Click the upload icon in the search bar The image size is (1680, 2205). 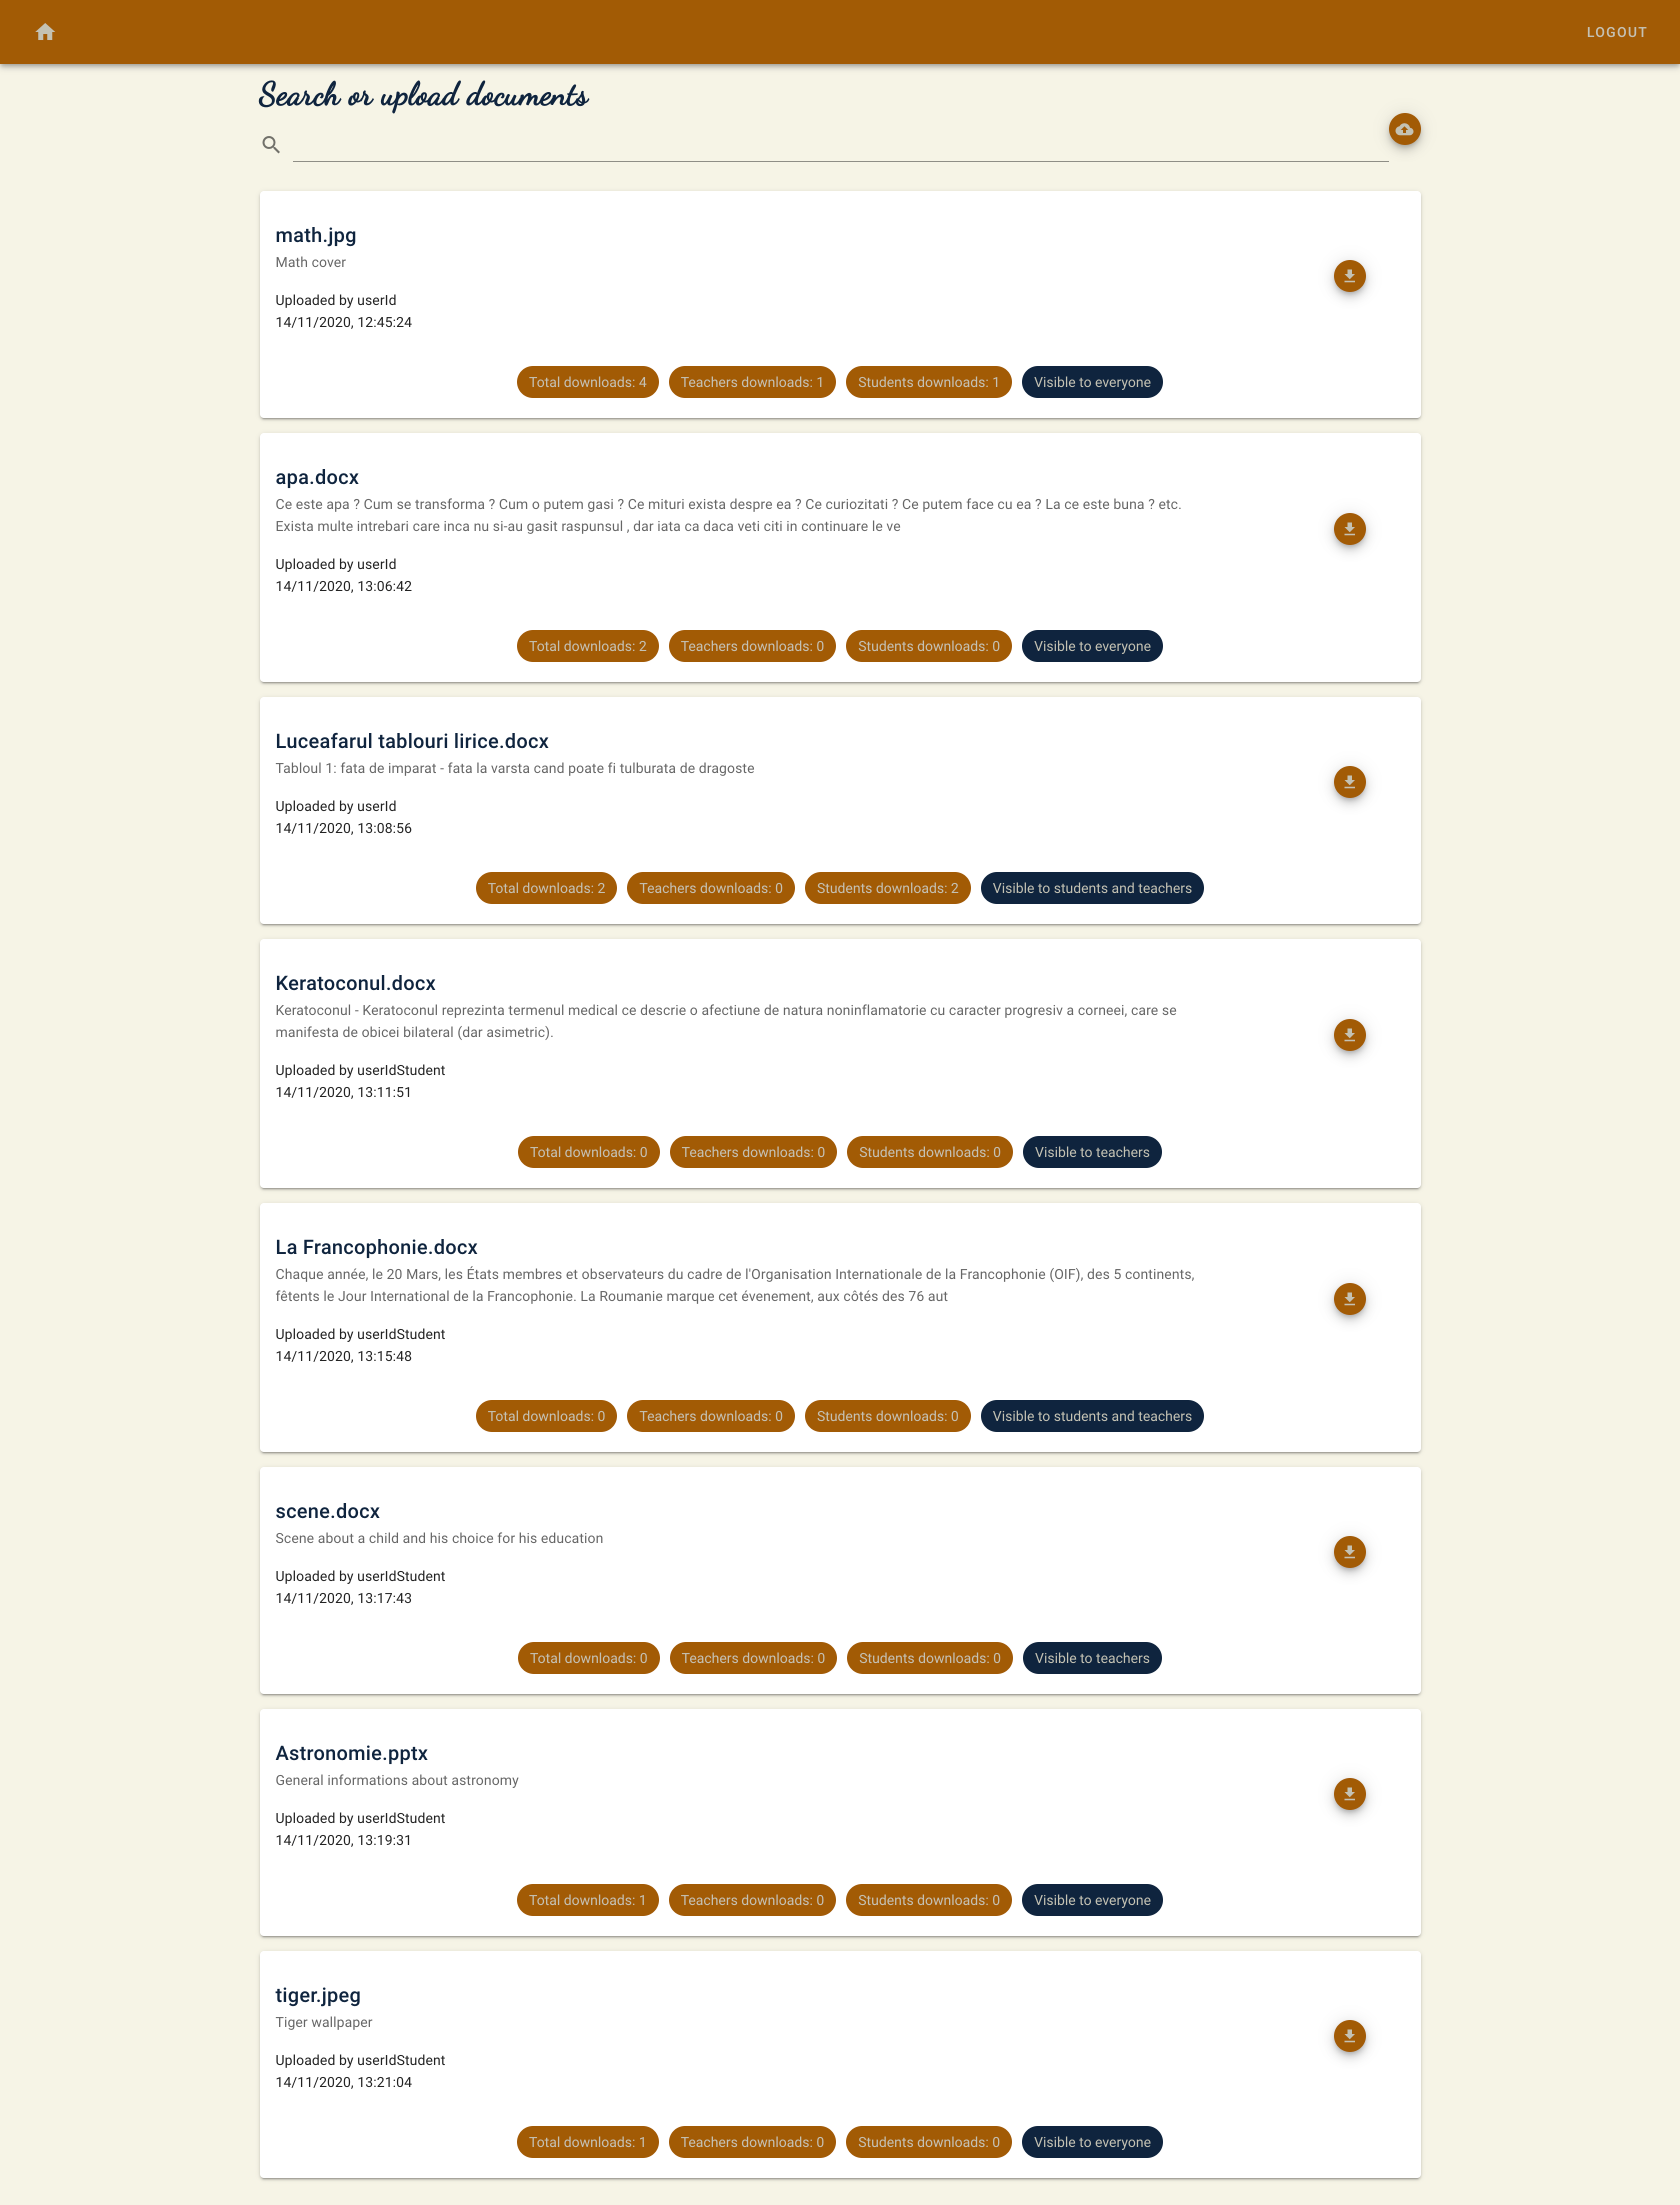click(1403, 129)
